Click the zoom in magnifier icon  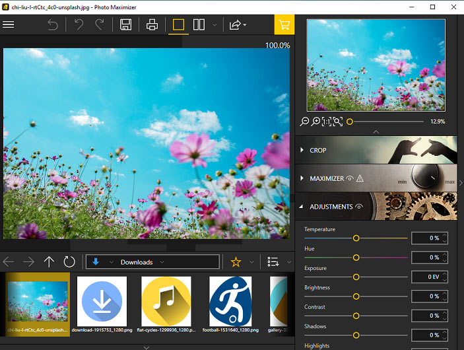pyautogui.click(x=315, y=122)
